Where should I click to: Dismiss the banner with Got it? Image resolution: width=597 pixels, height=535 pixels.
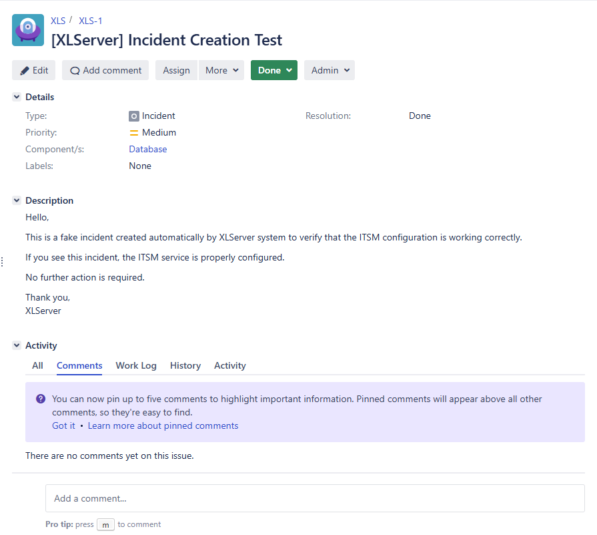pyautogui.click(x=63, y=425)
